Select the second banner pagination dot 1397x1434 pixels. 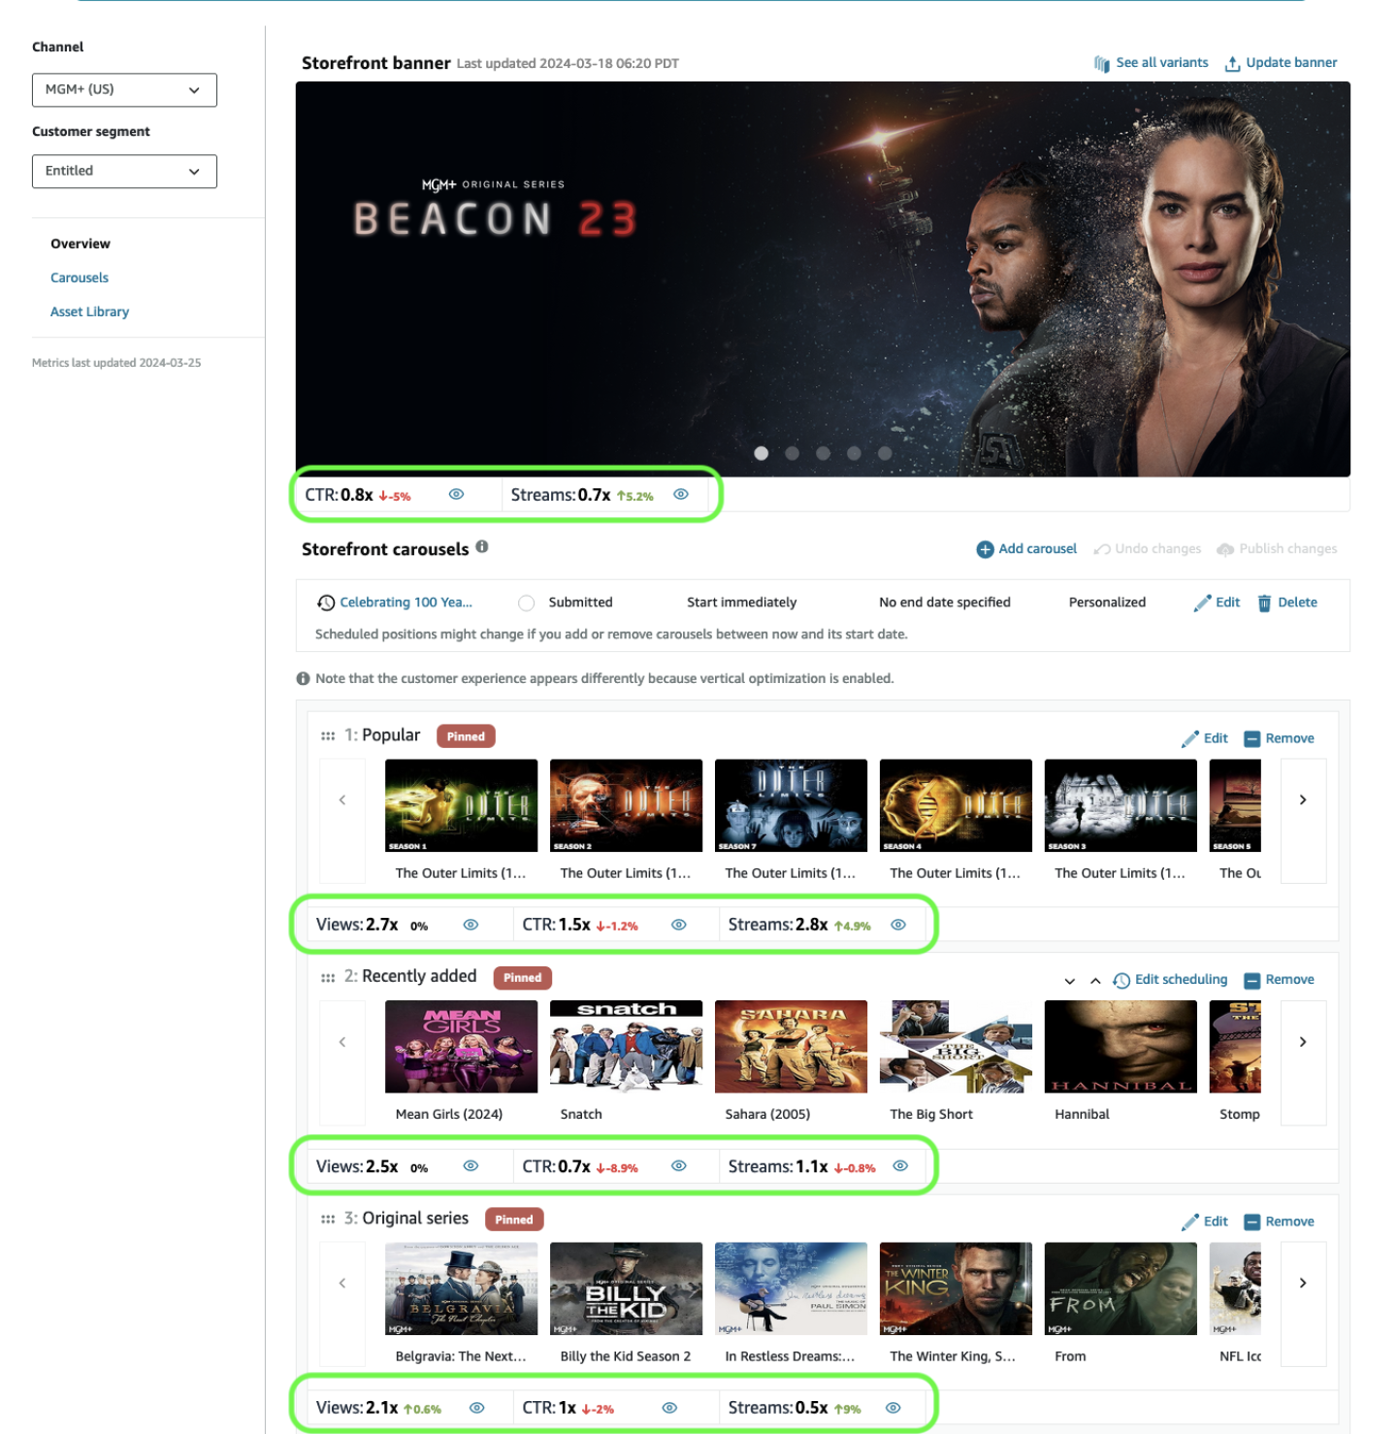(x=793, y=453)
